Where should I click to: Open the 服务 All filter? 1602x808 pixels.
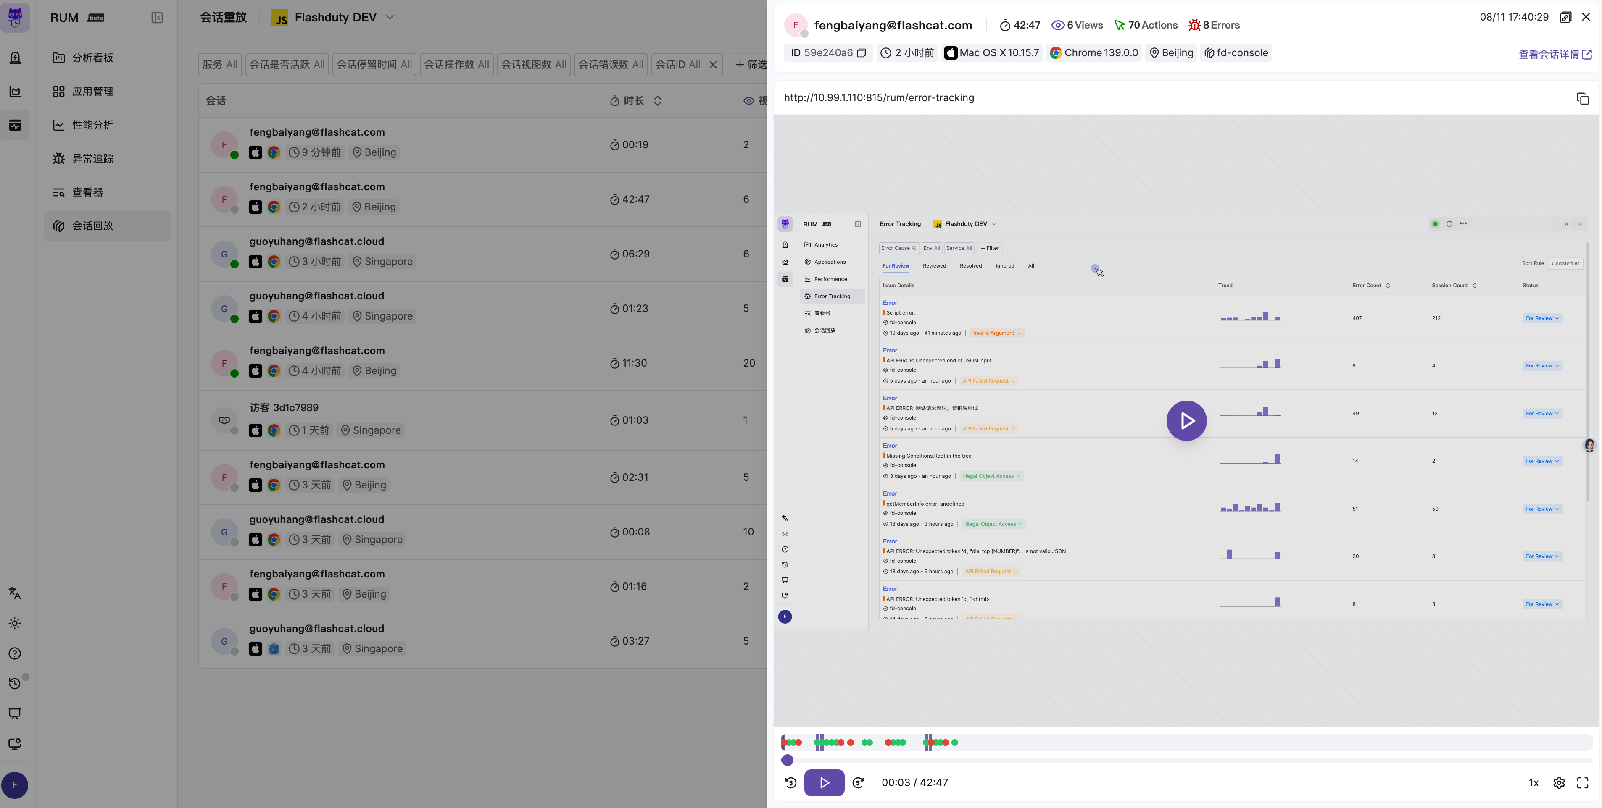(x=220, y=65)
